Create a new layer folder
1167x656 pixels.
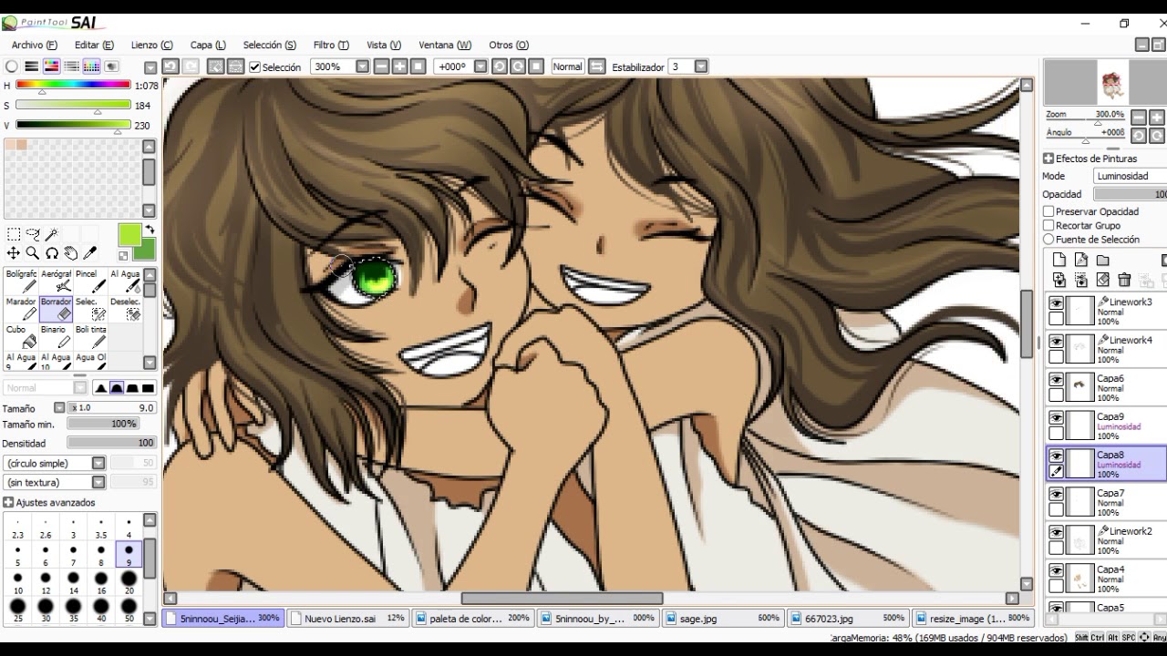(x=1102, y=261)
